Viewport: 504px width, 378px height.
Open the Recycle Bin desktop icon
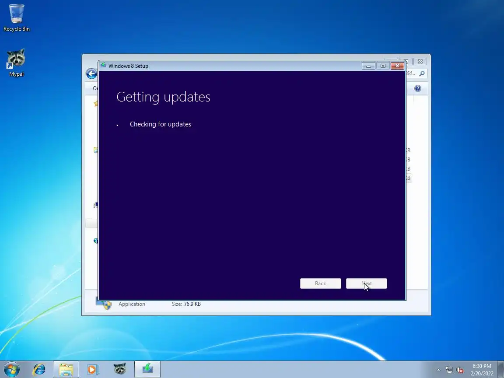coord(16,17)
